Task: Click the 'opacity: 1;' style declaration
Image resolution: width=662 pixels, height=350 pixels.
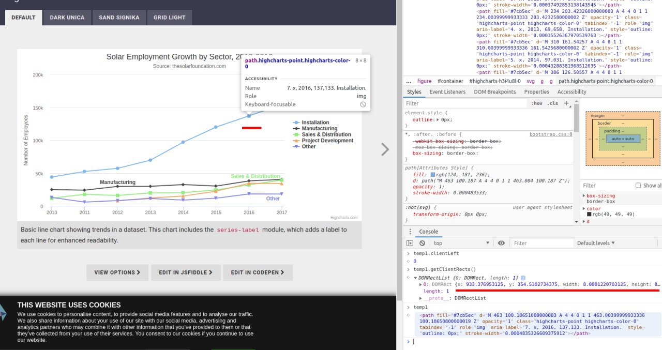Action: click(428, 187)
